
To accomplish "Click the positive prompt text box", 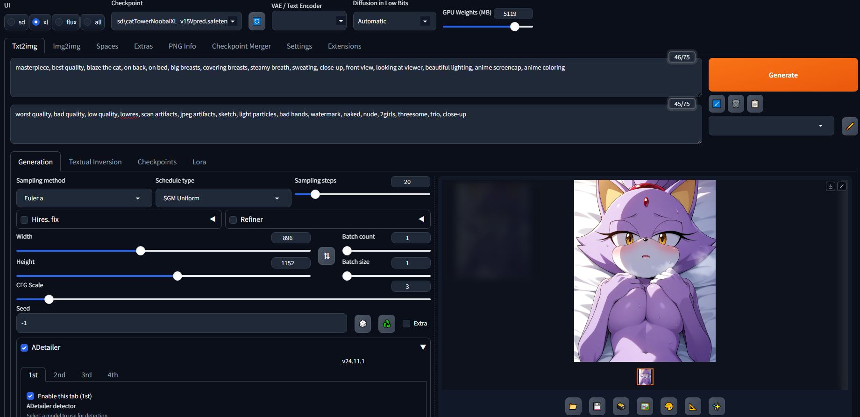I will (x=356, y=78).
